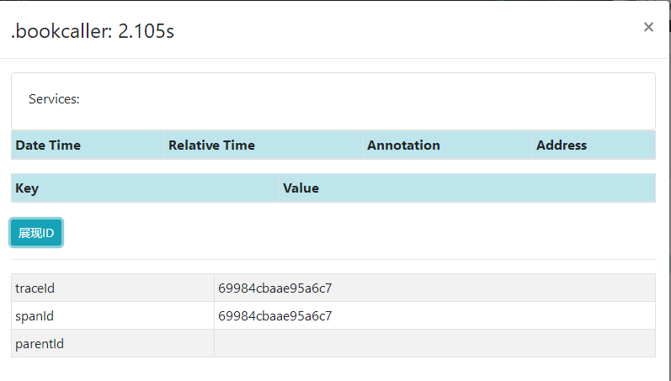Select the Address column header
The image size is (671, 381).
coord(561,145)
